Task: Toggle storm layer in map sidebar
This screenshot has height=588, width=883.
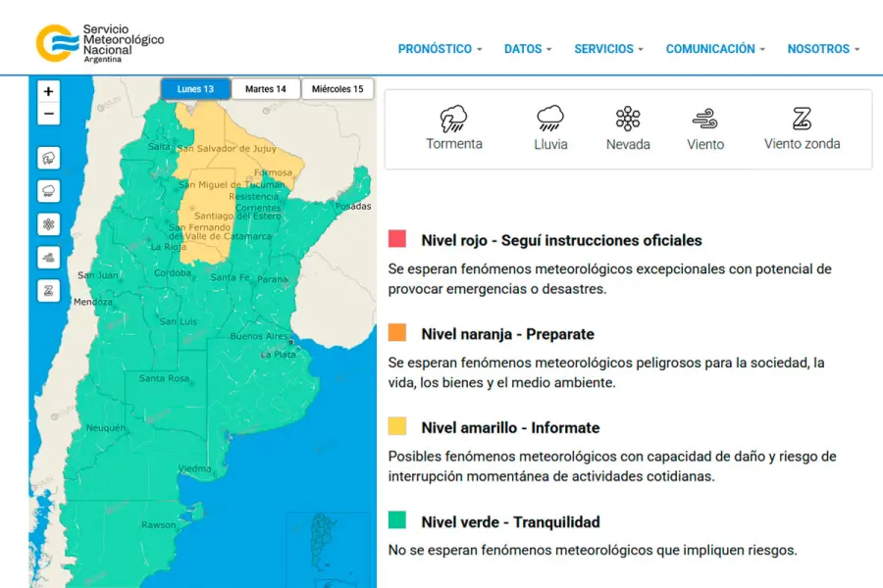Action: (x=49, y=158)
